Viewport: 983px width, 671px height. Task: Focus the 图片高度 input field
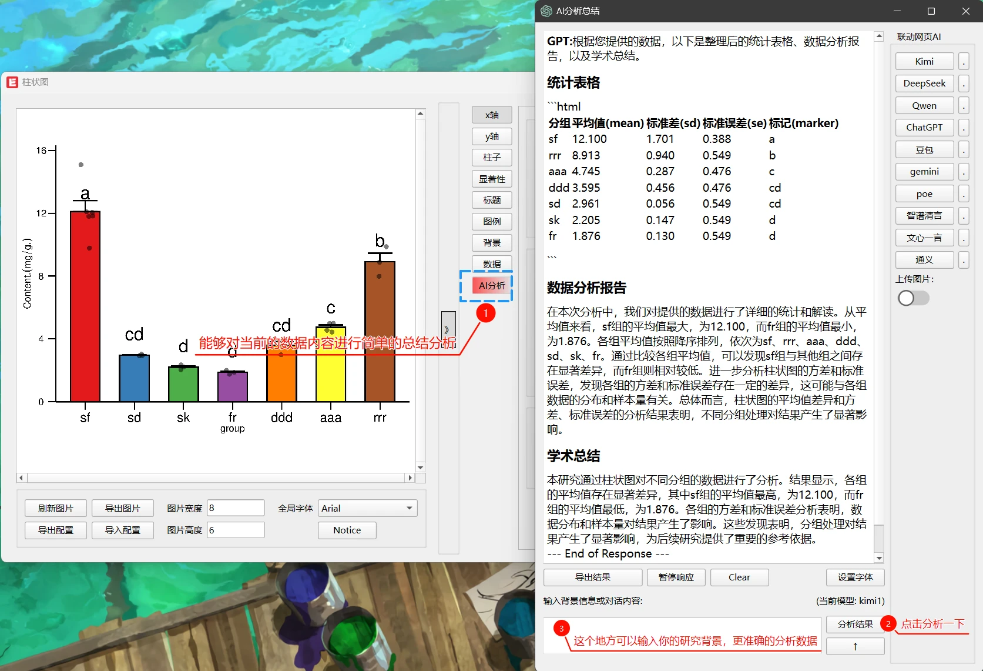[x=236, y=530]
